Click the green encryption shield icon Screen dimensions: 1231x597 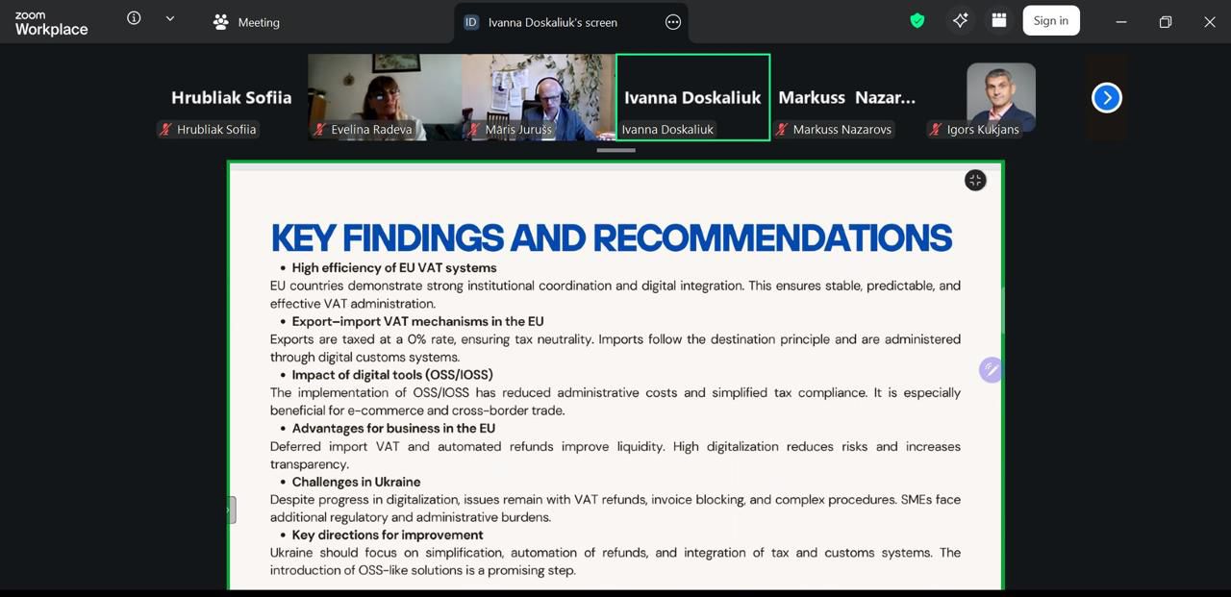point(917,20)
